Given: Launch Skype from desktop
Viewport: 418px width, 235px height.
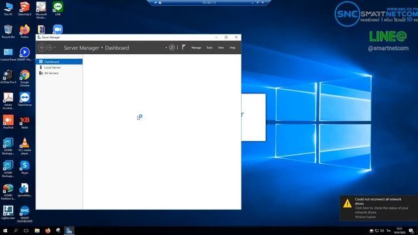Looking at the screenshot, I should point(25,167).
